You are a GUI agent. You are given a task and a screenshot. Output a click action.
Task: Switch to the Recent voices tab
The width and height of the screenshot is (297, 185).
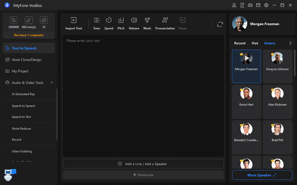click(x=240, y=43)
